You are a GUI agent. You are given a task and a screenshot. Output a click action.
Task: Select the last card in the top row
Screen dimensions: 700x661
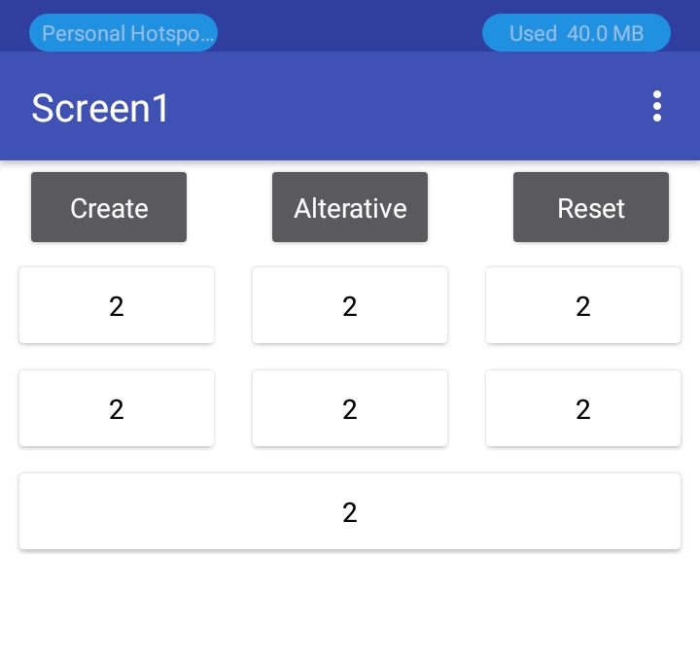tap(583, 306)
